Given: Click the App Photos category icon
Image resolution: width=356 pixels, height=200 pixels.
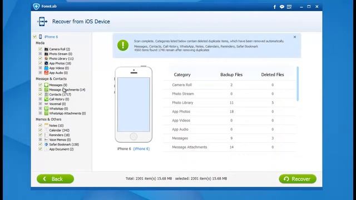Looking at the screenshot, I should [46, 63].
